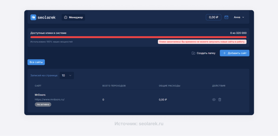Click the red clicks-ended warning message
278x136 pixels.
(x=202, y=42)
